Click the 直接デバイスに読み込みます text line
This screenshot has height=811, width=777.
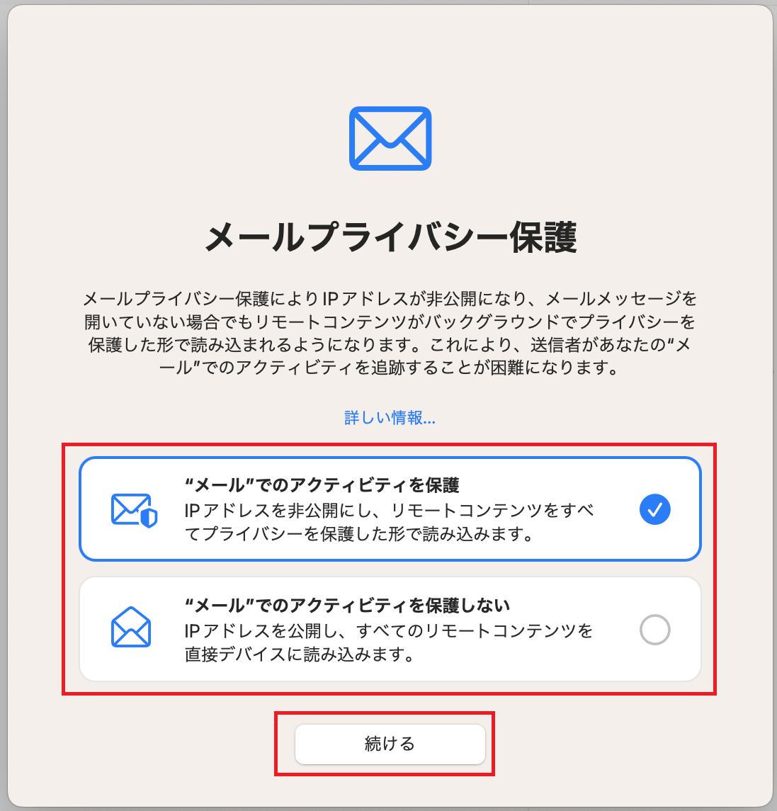coord(300,654)
